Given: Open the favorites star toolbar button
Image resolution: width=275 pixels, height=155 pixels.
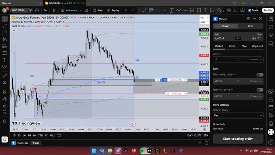Looking at the screenshot, I should [x=4, y=139].
